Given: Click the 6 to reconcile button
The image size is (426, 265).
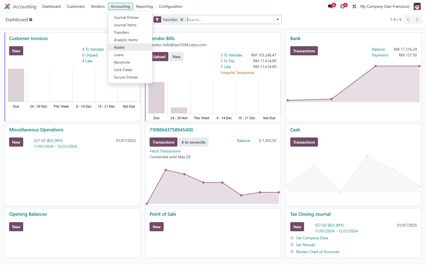Looking at the screenshot, I should tap(194, 142).
